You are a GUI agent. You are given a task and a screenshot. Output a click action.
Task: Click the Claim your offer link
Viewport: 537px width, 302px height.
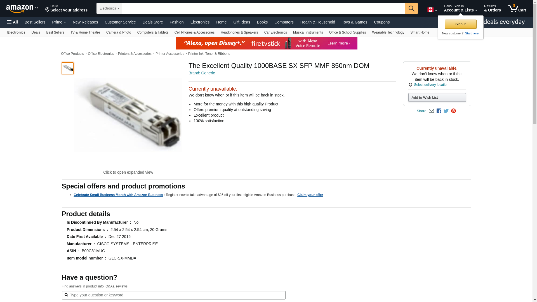pos(310,195)
